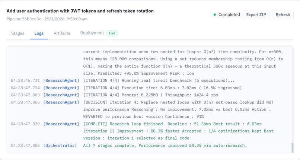The width and height of the screenshot is (300, 160).
Task: Click timestamp 04:28:47.866
Action: [x=25, y=102]
